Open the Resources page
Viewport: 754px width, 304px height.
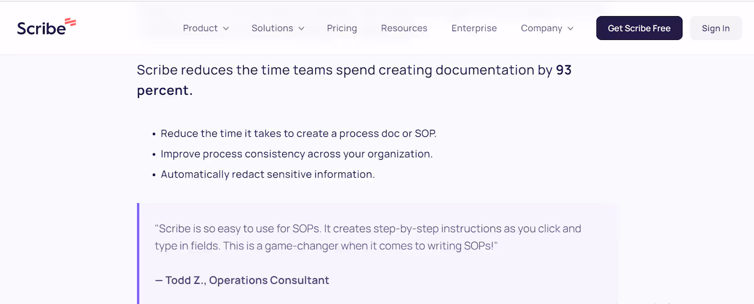404,28
